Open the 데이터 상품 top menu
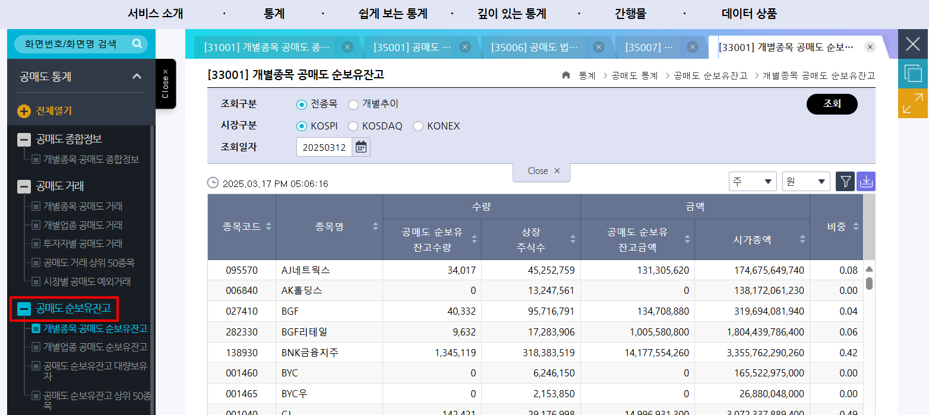 tap(749, 14)
